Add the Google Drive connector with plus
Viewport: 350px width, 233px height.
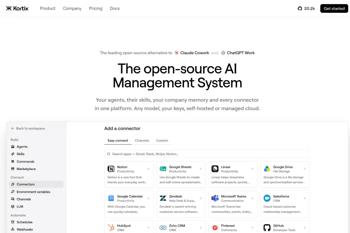(305, 169)
